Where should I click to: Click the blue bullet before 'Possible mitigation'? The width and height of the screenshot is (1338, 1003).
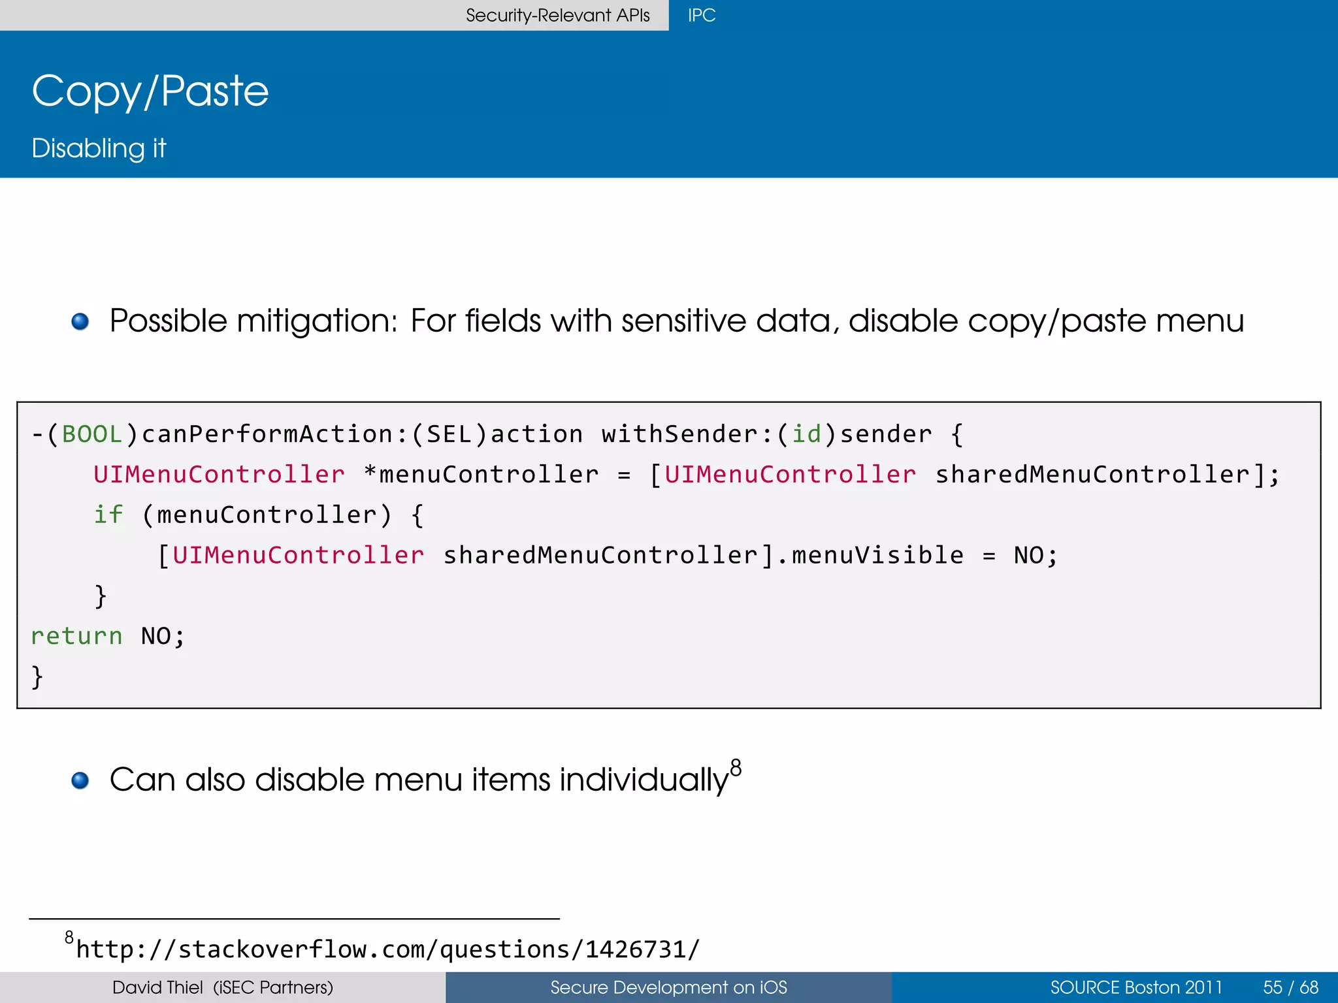[x=80, y=321]
